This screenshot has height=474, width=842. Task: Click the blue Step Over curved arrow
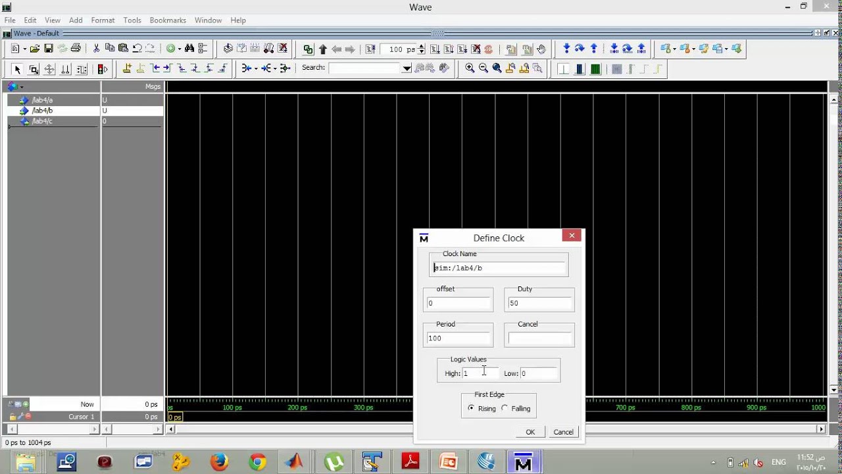coord(580,49)
